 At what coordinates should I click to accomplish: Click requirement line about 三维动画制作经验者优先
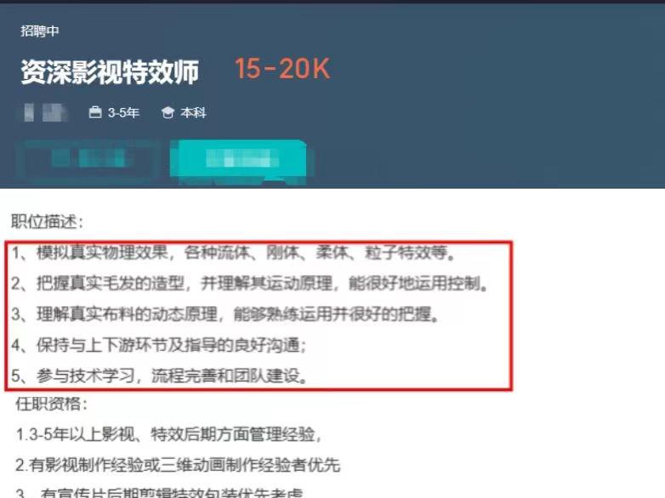(178, 466)
